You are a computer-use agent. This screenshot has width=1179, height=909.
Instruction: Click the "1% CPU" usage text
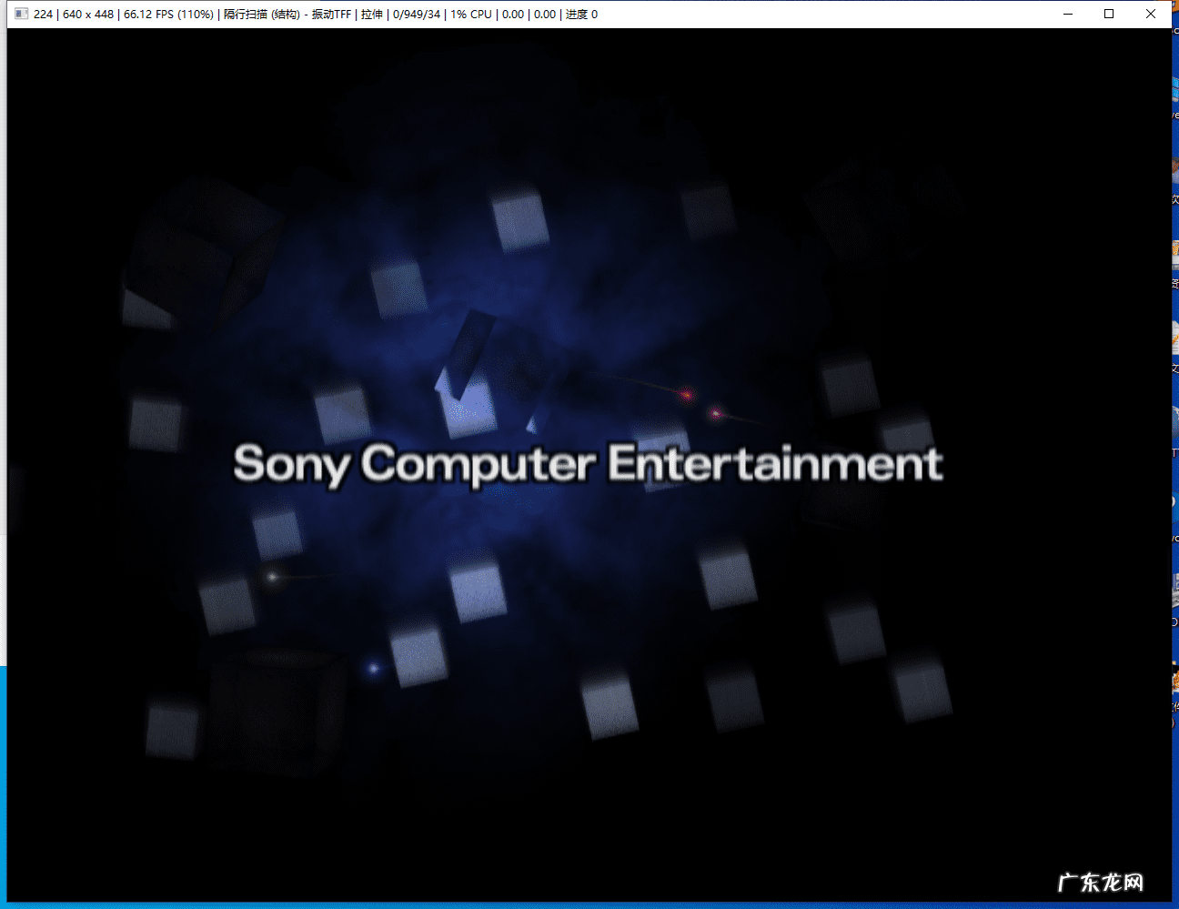(471, 15)
